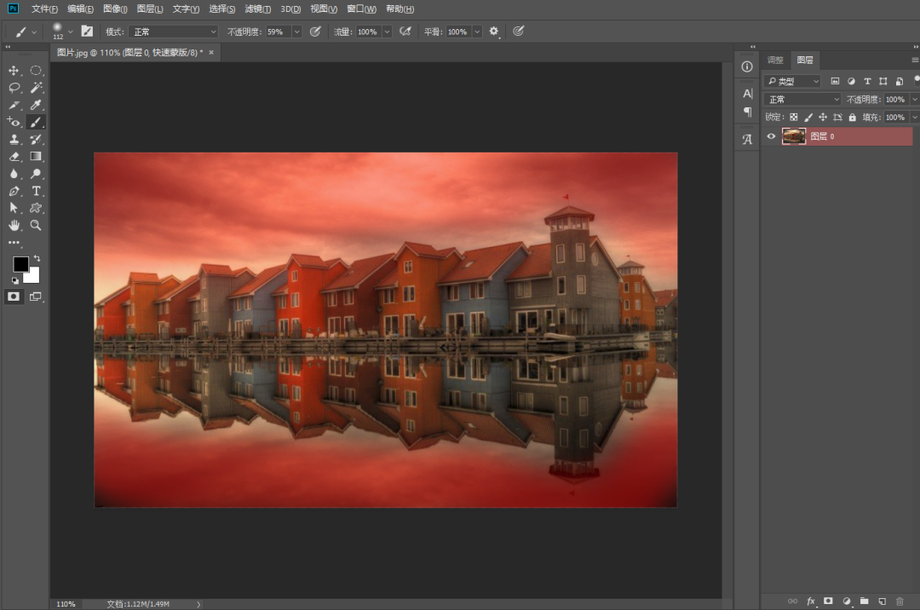Select the Zoom tool

pyautogui.click(x=36, y=225)
